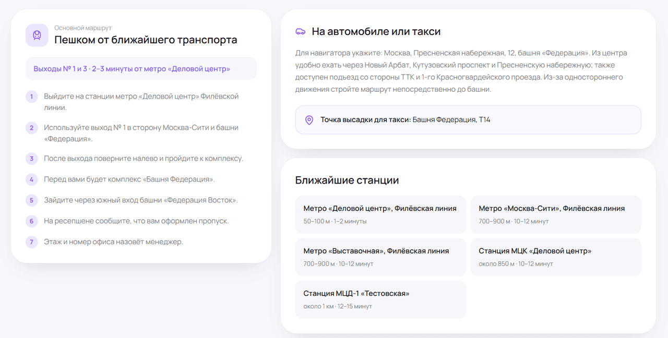Open the Метро «Деловой центр» station card
The height and width of the screenshot is (338, 668).
380,214
